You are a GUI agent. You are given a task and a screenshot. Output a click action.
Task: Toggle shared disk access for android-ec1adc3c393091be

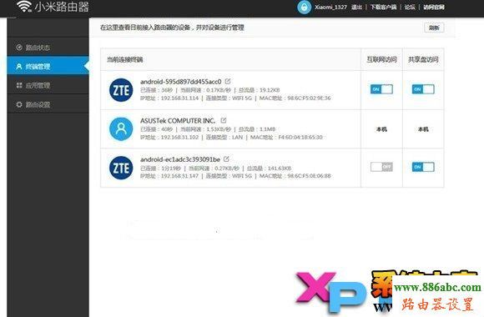coord(423,167)
